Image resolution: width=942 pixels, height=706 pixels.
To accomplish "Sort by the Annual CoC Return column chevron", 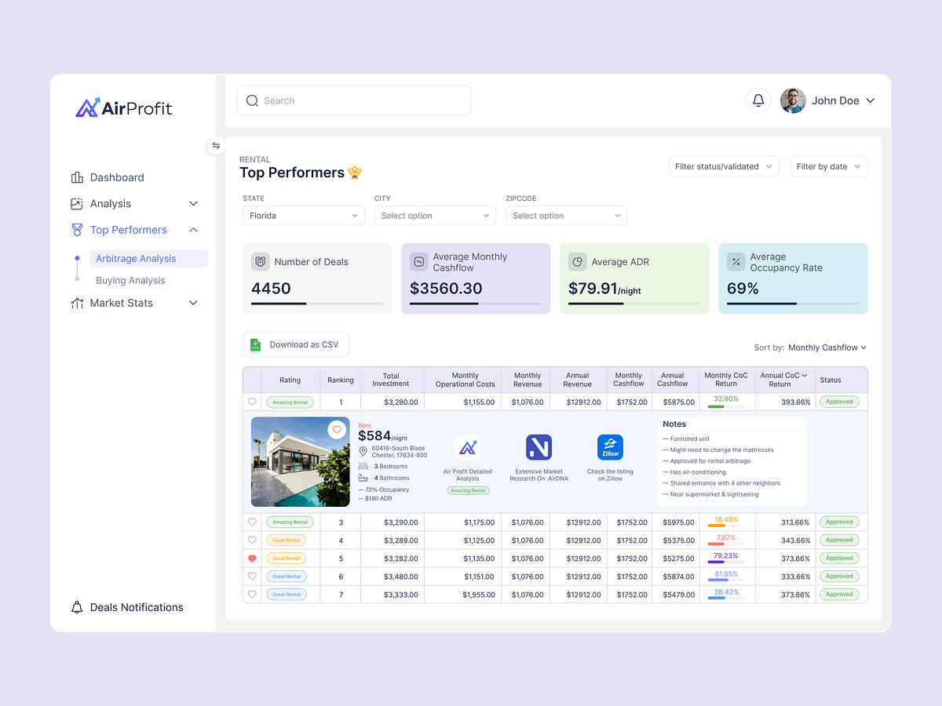I will pos(805,376).
